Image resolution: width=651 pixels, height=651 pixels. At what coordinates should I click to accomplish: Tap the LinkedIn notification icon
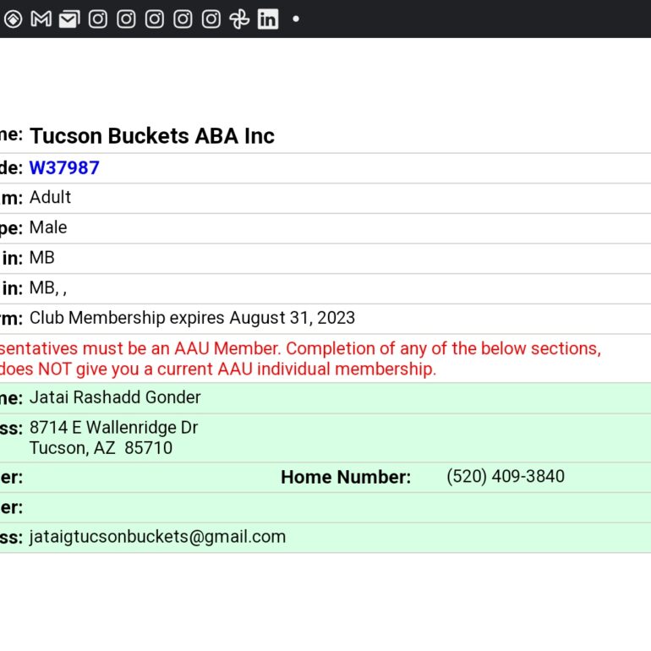point(268,19)
